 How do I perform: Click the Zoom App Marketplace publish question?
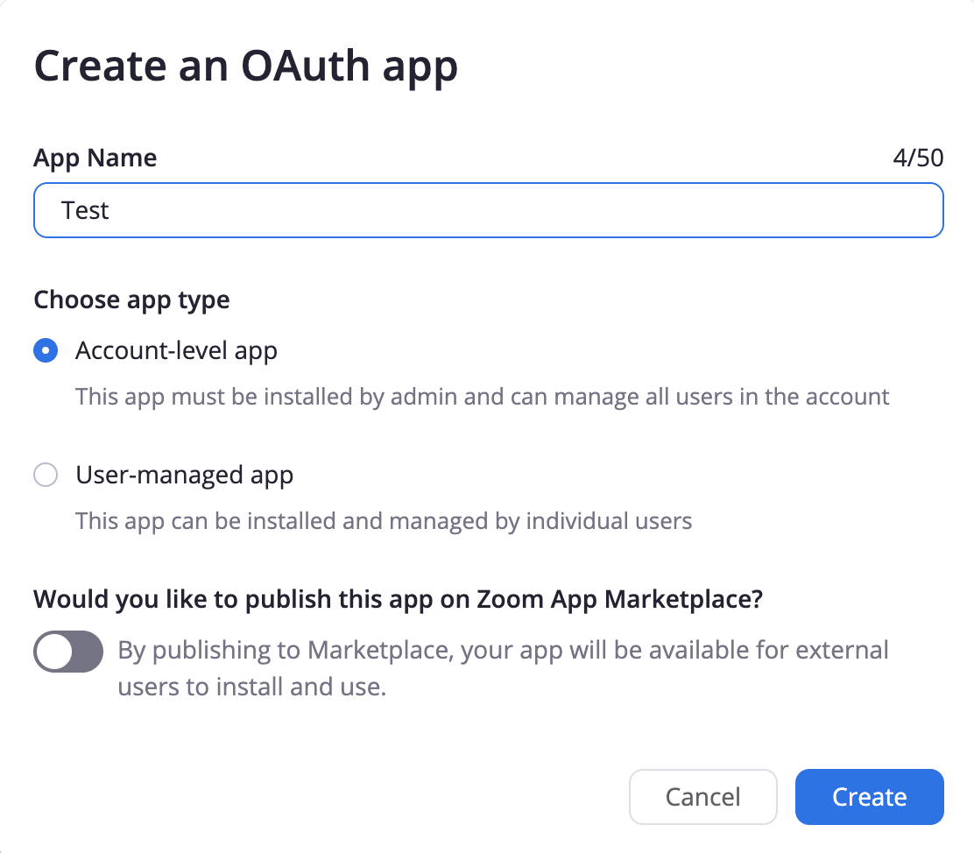398,600
